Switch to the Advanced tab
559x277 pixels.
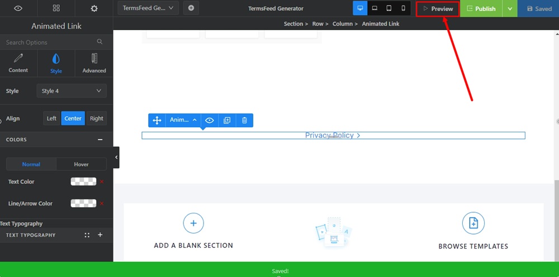(x=94, y=63)
